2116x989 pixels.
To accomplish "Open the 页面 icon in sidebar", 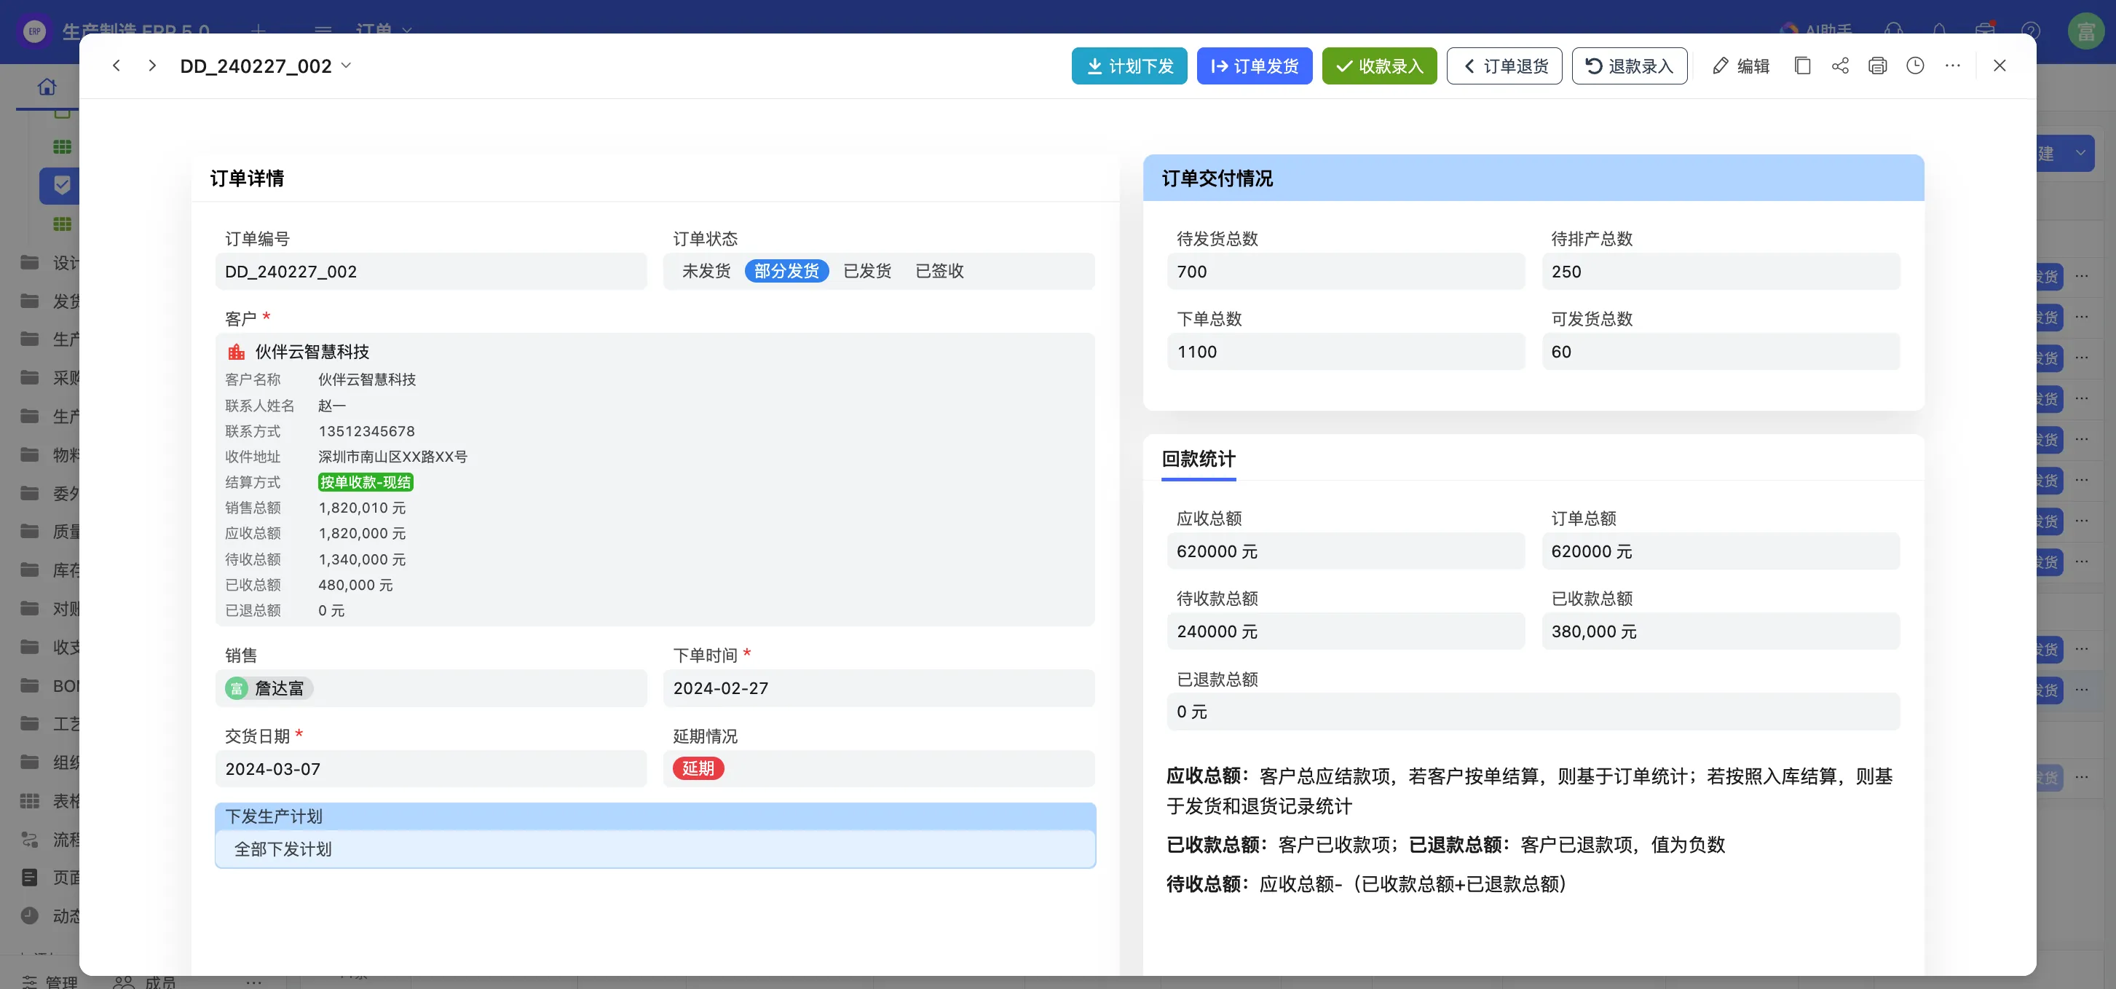I will (x=30, y=878).
